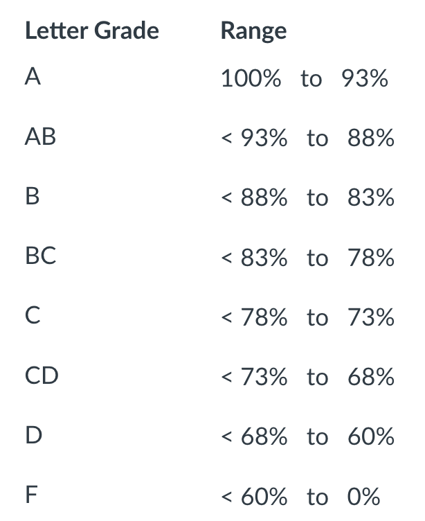Screen dimensions: 425x521
Task: Select the AB letter grade cell
Action: [40, 138]
